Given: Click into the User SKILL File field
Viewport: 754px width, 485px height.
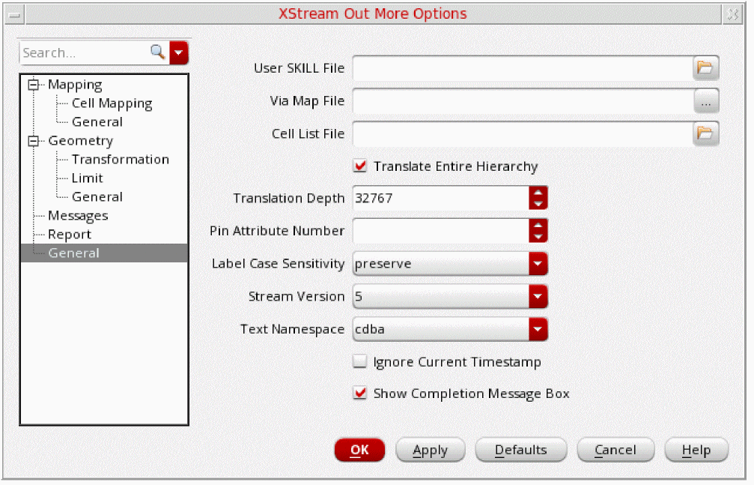Looking at the screenshot, I should click(x=521, y=67).
